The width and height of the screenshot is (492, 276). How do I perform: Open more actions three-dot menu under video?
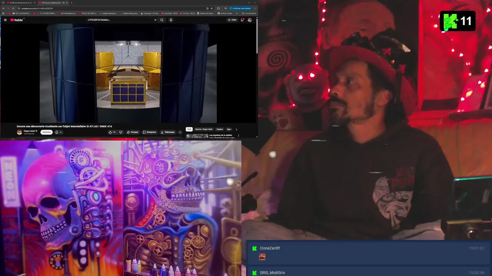tap(180, 132)
